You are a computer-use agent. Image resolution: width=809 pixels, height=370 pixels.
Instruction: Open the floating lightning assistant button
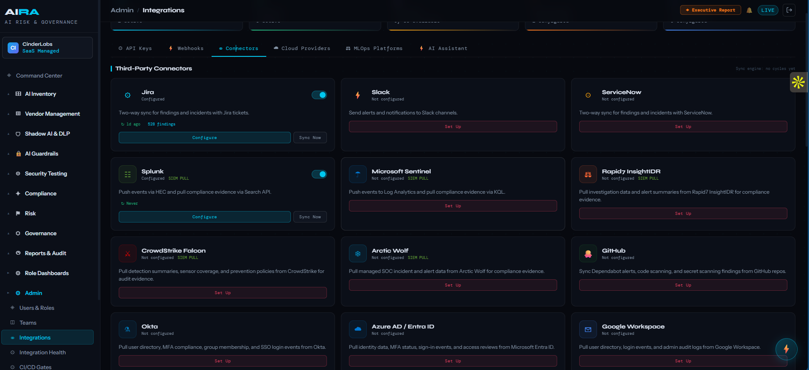(x=786, y=349)
